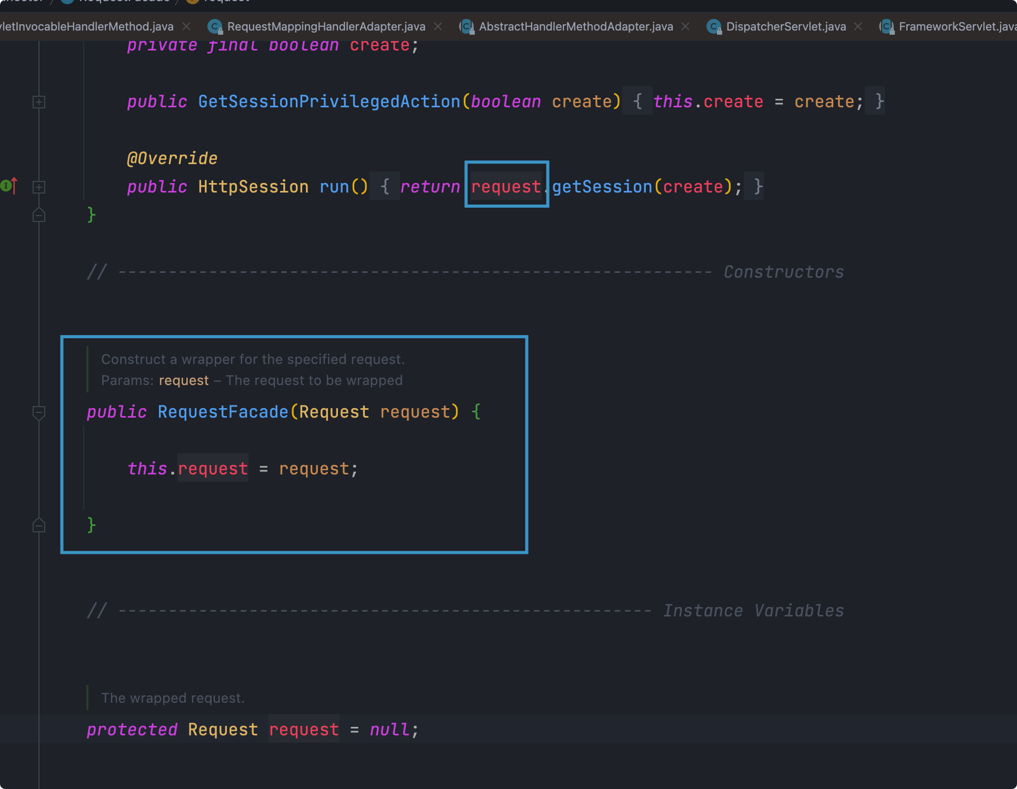Click the HttpSession return type
This screenshot has height=789, width=1017.
point(253,187)
